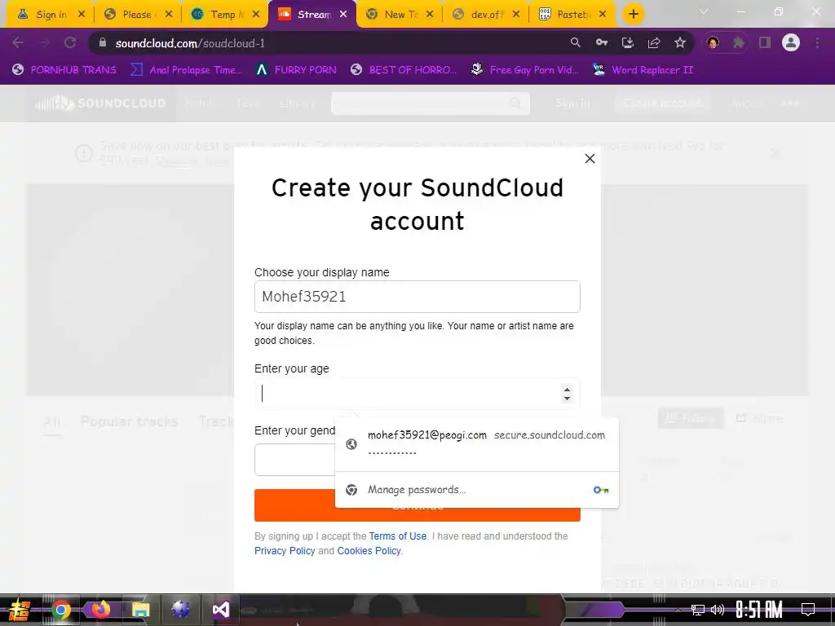Close the Temp Mail tab
The image size is (835, 626).
pos(256,15)
